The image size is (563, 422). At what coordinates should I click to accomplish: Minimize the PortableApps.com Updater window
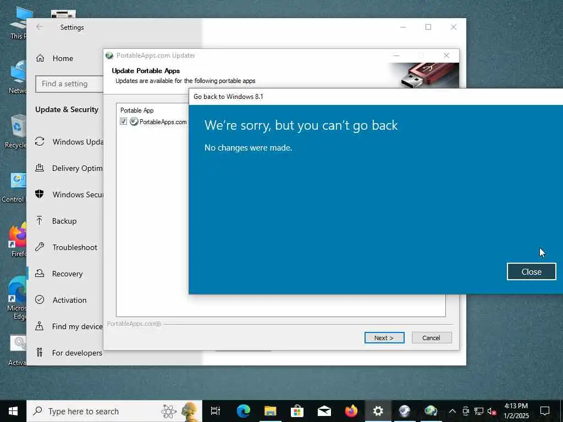point(396,55)
